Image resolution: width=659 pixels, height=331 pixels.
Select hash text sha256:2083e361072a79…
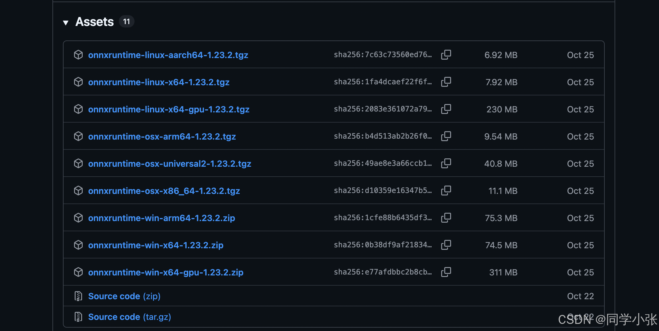click(383, 109)
